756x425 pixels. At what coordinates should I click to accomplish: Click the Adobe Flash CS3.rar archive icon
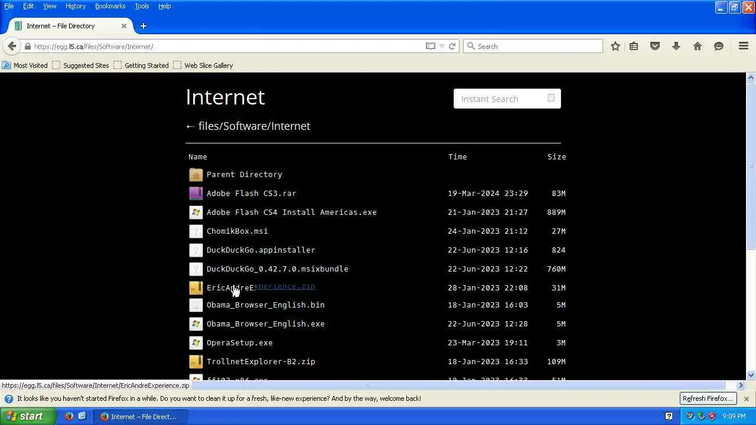[195, 194]
